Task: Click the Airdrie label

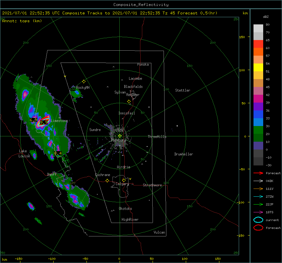Action: point(123,167)
